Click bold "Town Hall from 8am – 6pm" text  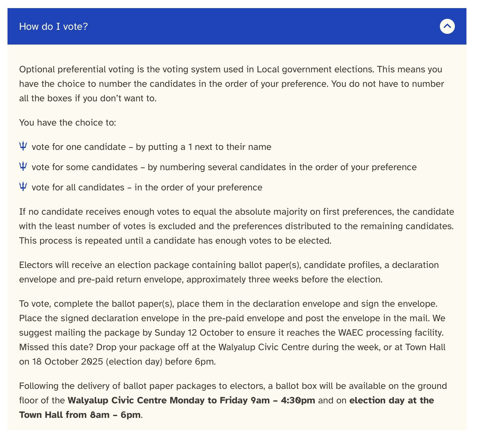click(x=80, y=415)
